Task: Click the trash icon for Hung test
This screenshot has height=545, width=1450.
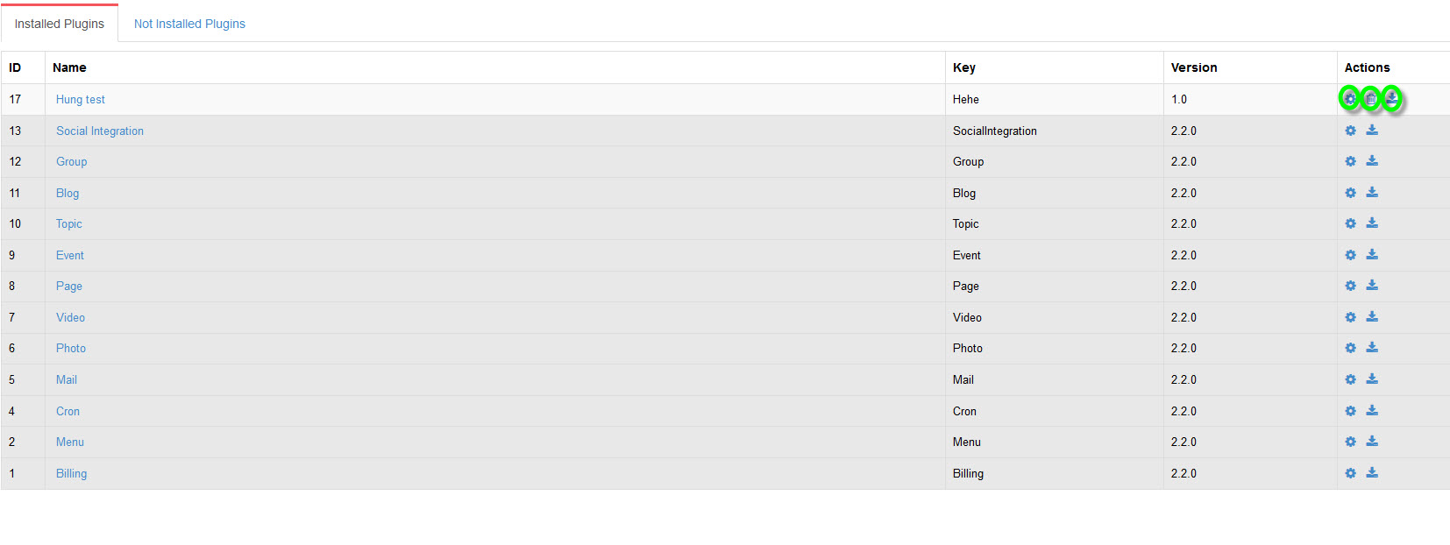Action: [1371, 99]
